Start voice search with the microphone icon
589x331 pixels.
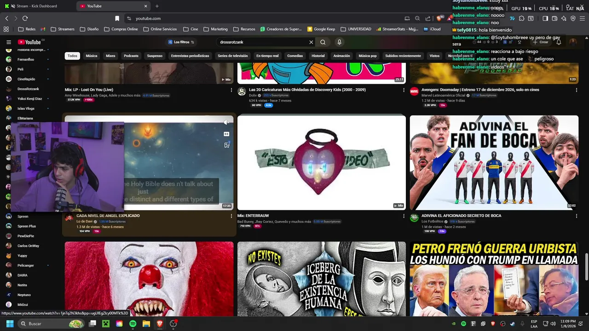coord(339,42)
